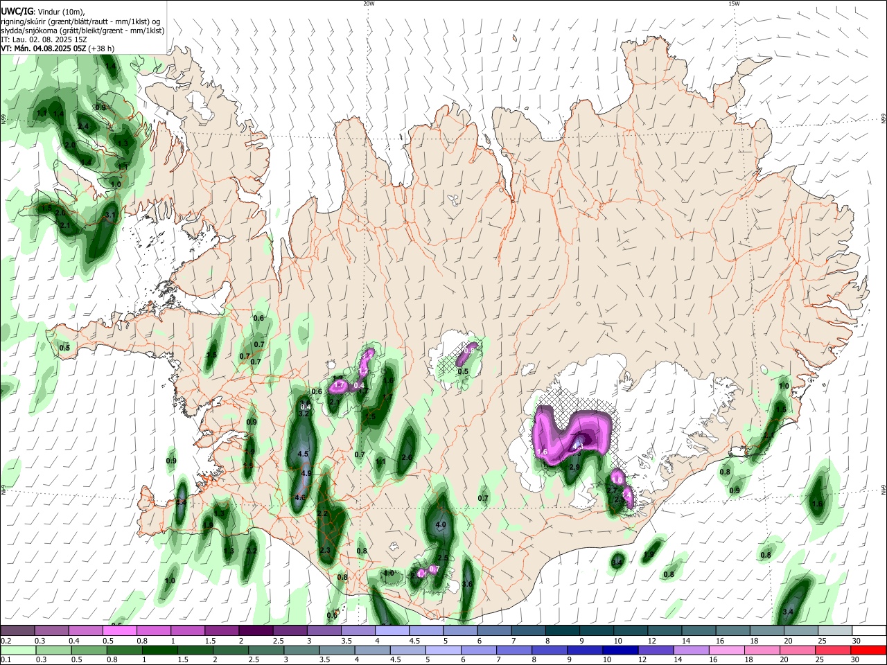Click the '2.4' value in the northwest rain band
Image resolution: width=887 pixels, height=665 pixels.
tap(83, 126)
